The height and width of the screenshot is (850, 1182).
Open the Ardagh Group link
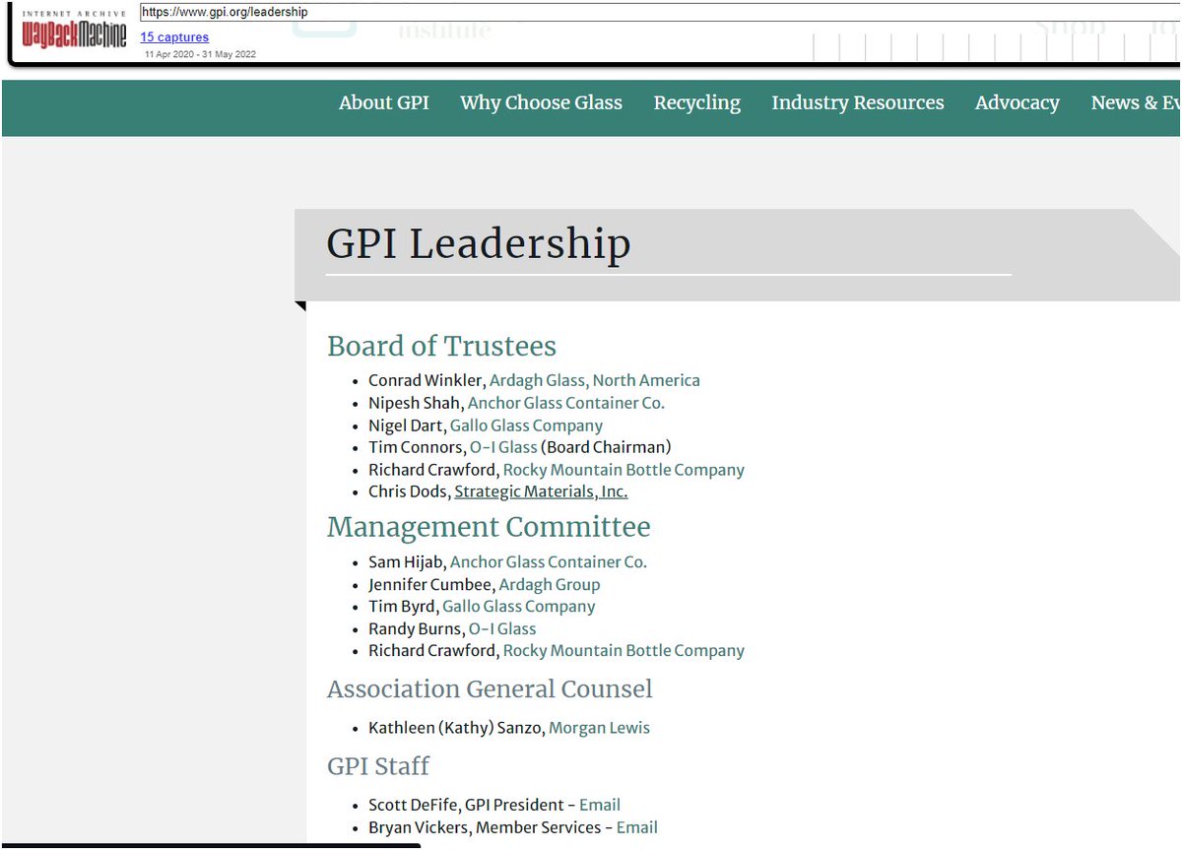click(x=550, y=585)
